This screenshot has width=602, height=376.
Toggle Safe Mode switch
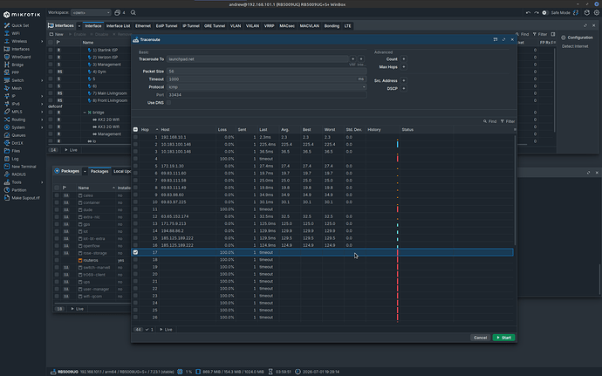(544, 13)
